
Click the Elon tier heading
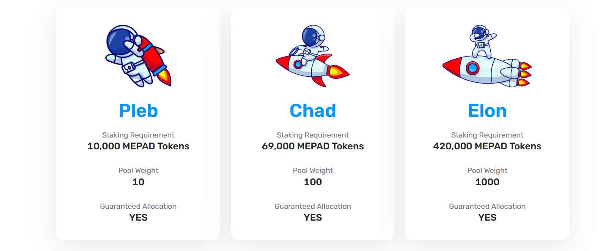pos(487,110)
